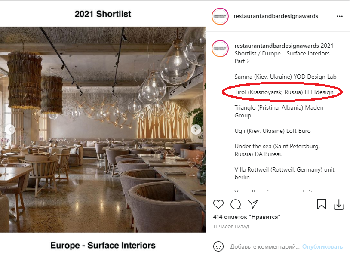Open restaurantandbardesignawards profile from header username
Viewport: 350px width, 258px height.
276,16
